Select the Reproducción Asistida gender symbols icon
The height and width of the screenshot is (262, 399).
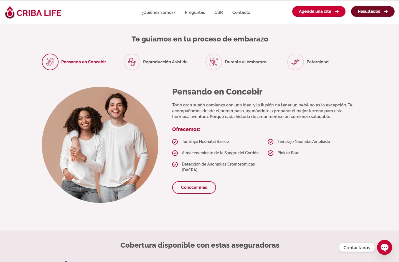tap(132, 62)
